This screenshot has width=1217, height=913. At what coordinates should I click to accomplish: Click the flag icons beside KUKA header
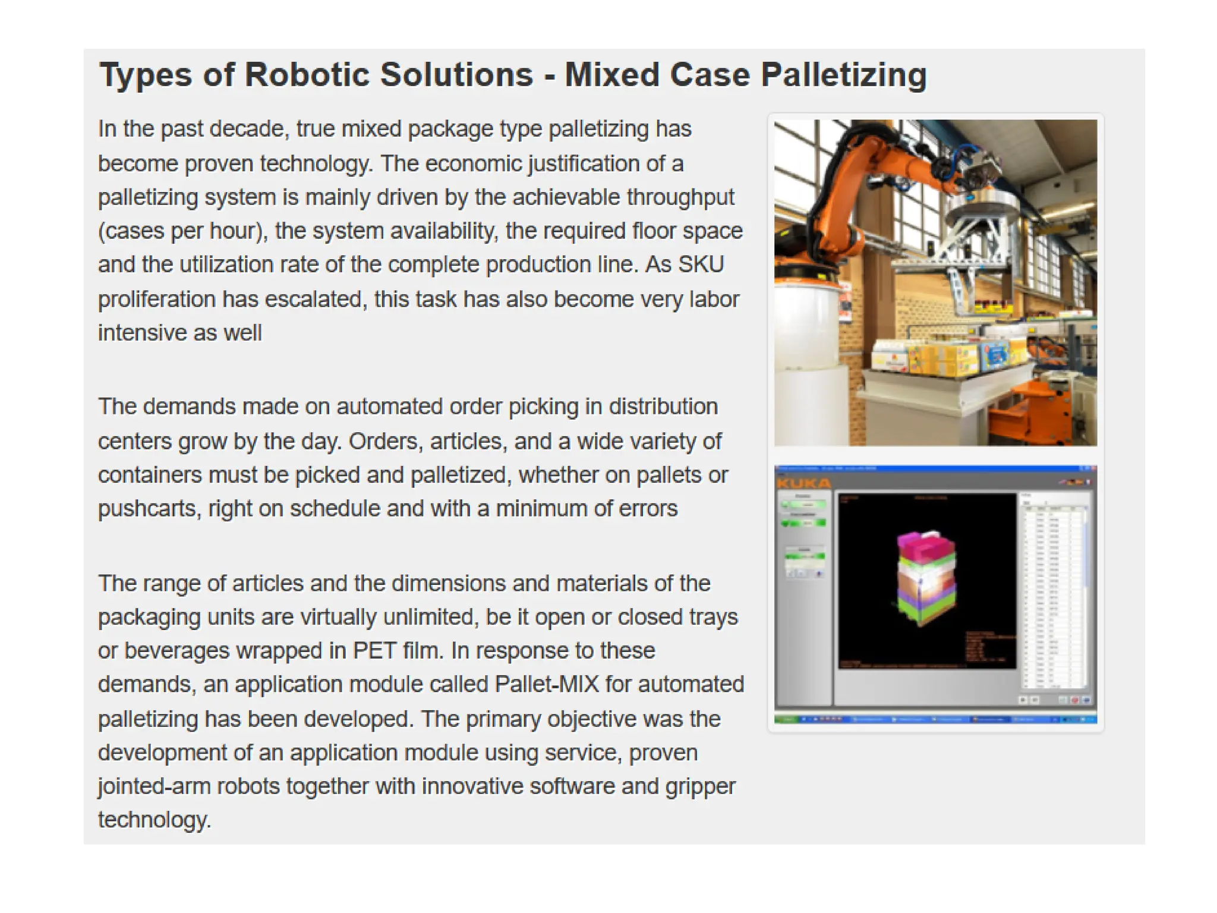(1074, 482)
